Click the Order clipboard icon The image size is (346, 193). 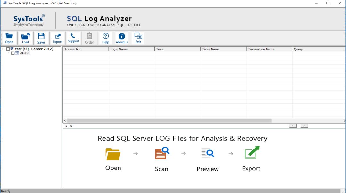click(x=89, y=38)
